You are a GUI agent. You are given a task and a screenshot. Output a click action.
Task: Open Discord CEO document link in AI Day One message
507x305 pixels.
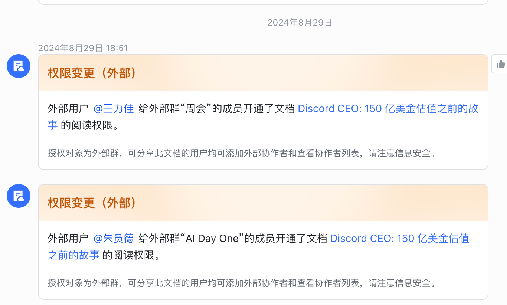400,239
